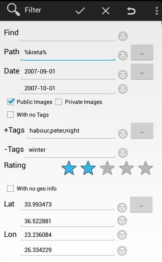The width and height of the screenshot is (162, 262).
Task: Uncheck the Public Images checkbox
Action: tap(10, 102)
